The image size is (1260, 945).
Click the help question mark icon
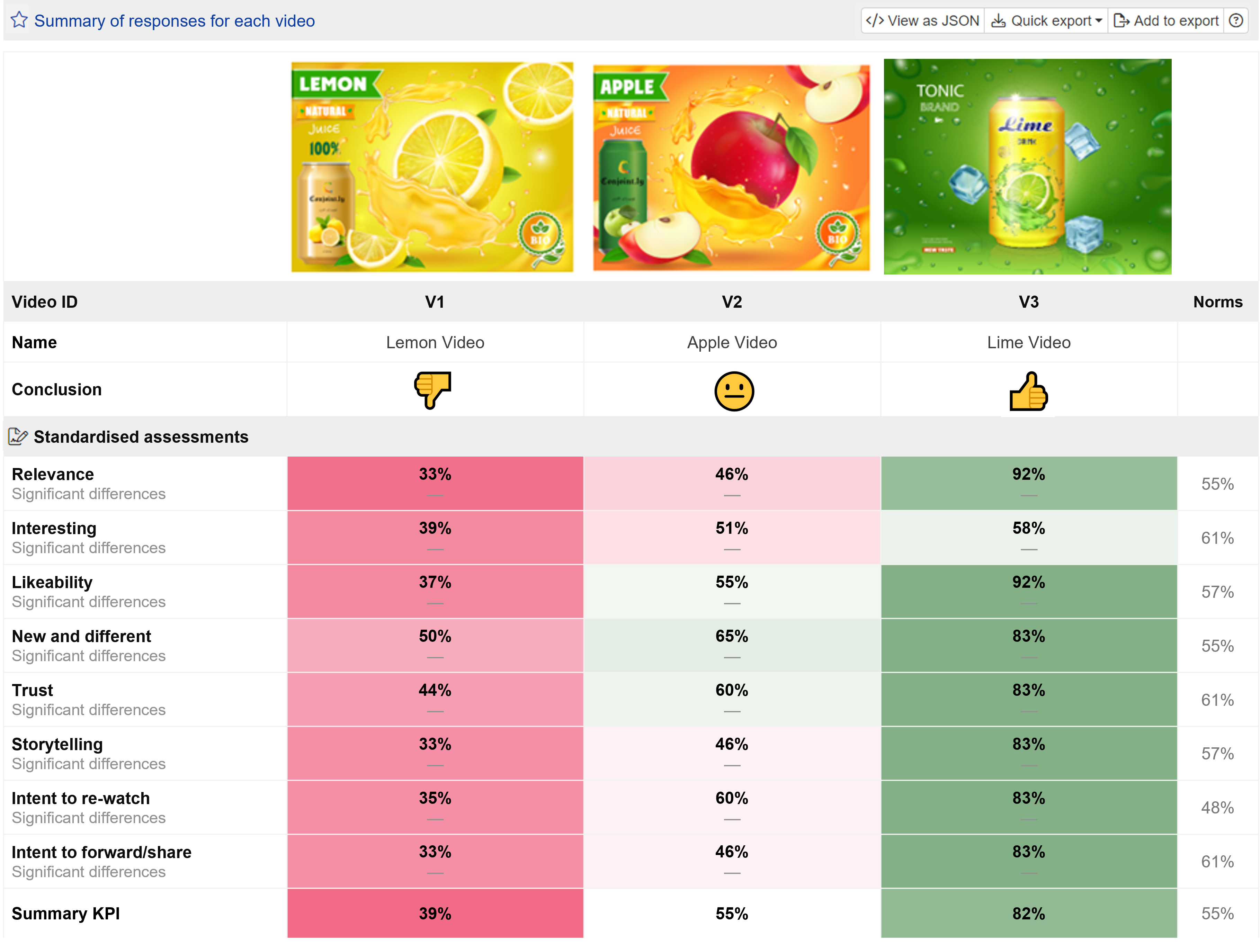pos(1236,20)
